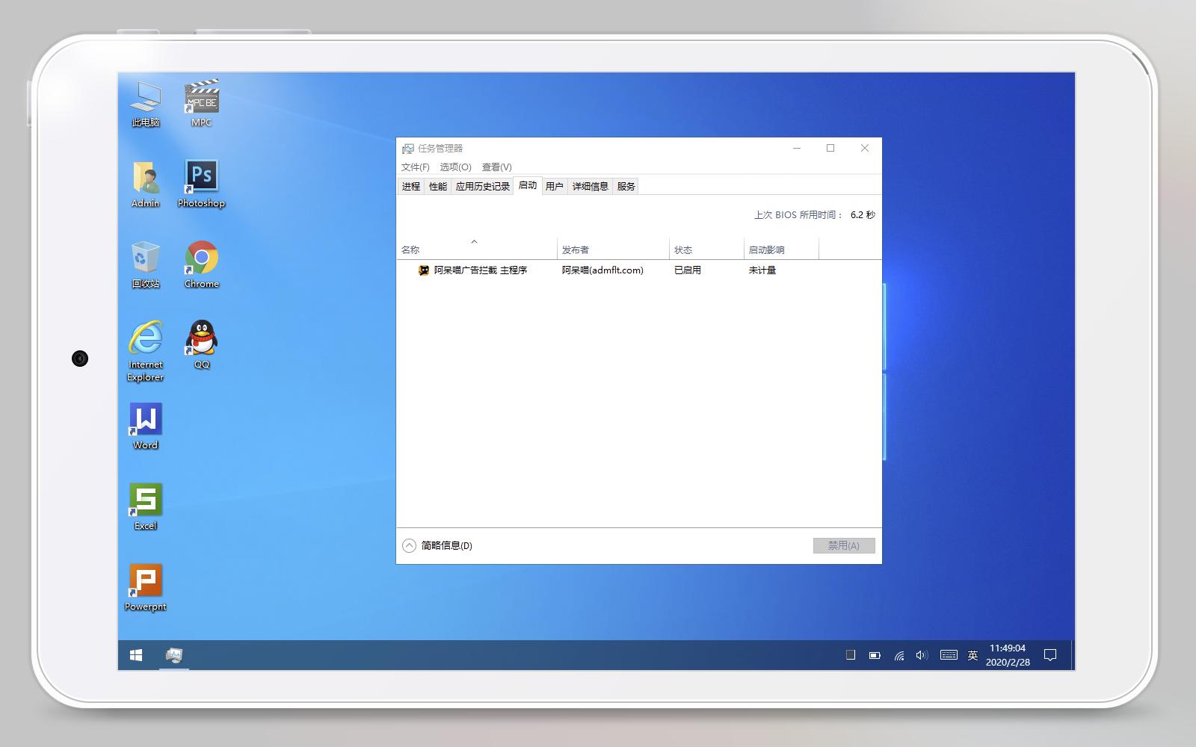Open the 英 language input selector
The width and height of the screenshot is (1196, 747).
[971, 654]
